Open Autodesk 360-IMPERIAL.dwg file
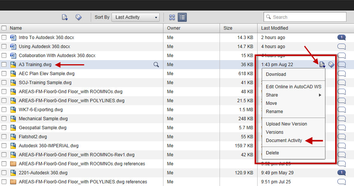The width and height of the screenshot is (354, 186). pyautogui.click(x=49, y=146)
